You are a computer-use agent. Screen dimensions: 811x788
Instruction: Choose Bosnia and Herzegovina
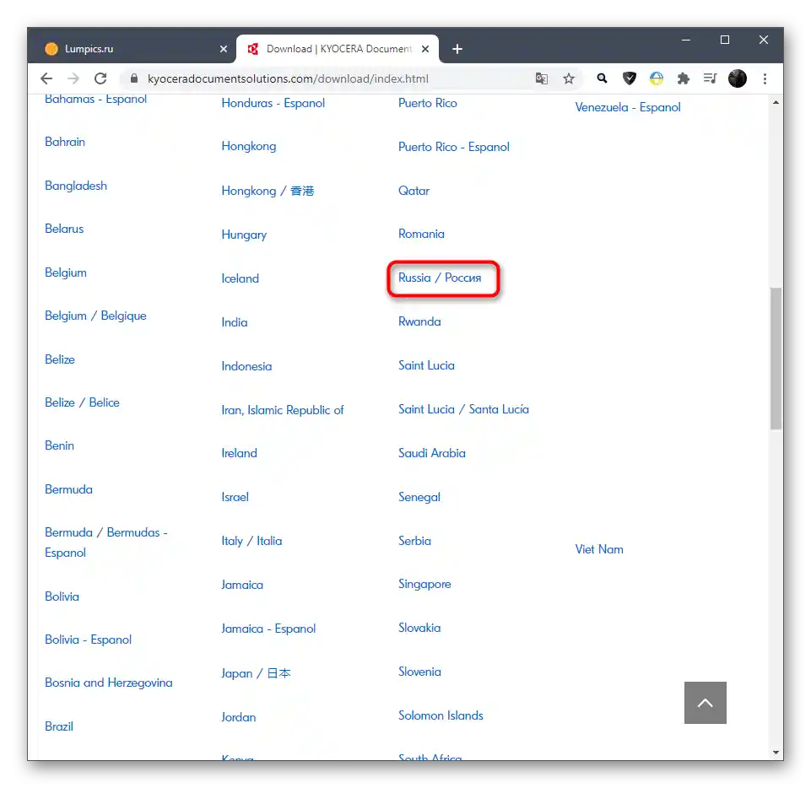pos(109,683)
